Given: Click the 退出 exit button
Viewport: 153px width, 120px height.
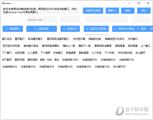Looking at the screenshot, I should tap(144, 10).
